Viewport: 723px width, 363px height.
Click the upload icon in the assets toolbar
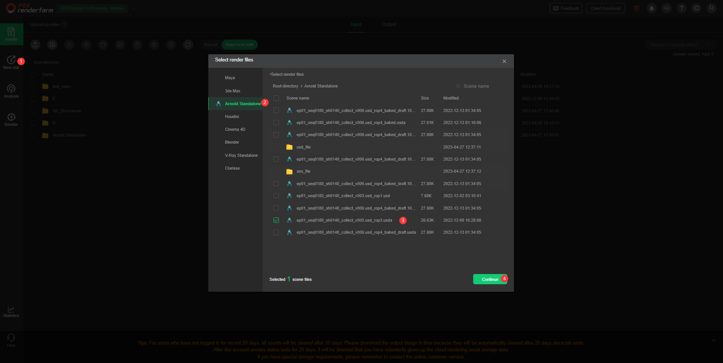35,45
